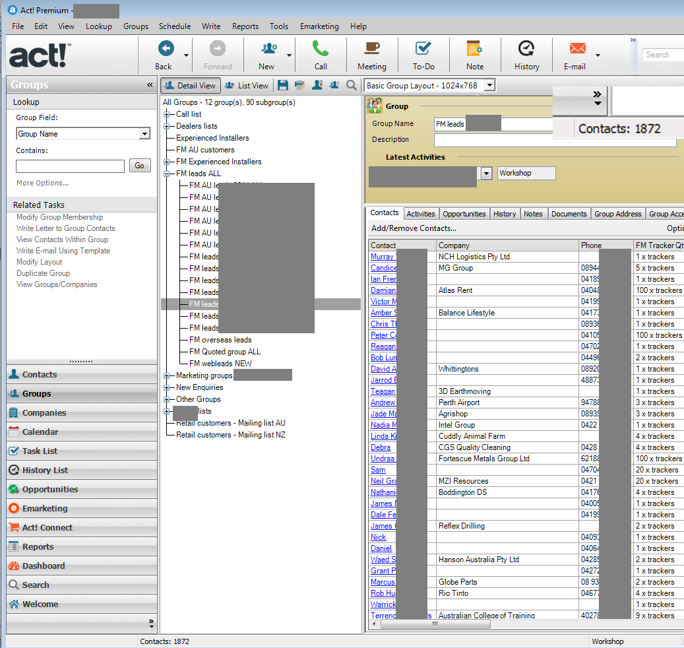Expand the Marketing groups tree node
This screenshot has width=684, height=648.
click(x=167, y=375)
